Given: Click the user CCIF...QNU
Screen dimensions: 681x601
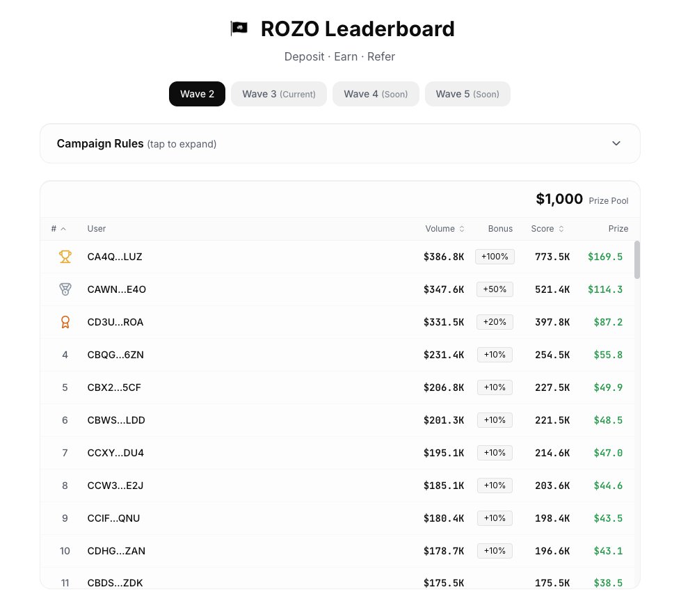Looking at the screenshot, I should (x=113, y=518).
